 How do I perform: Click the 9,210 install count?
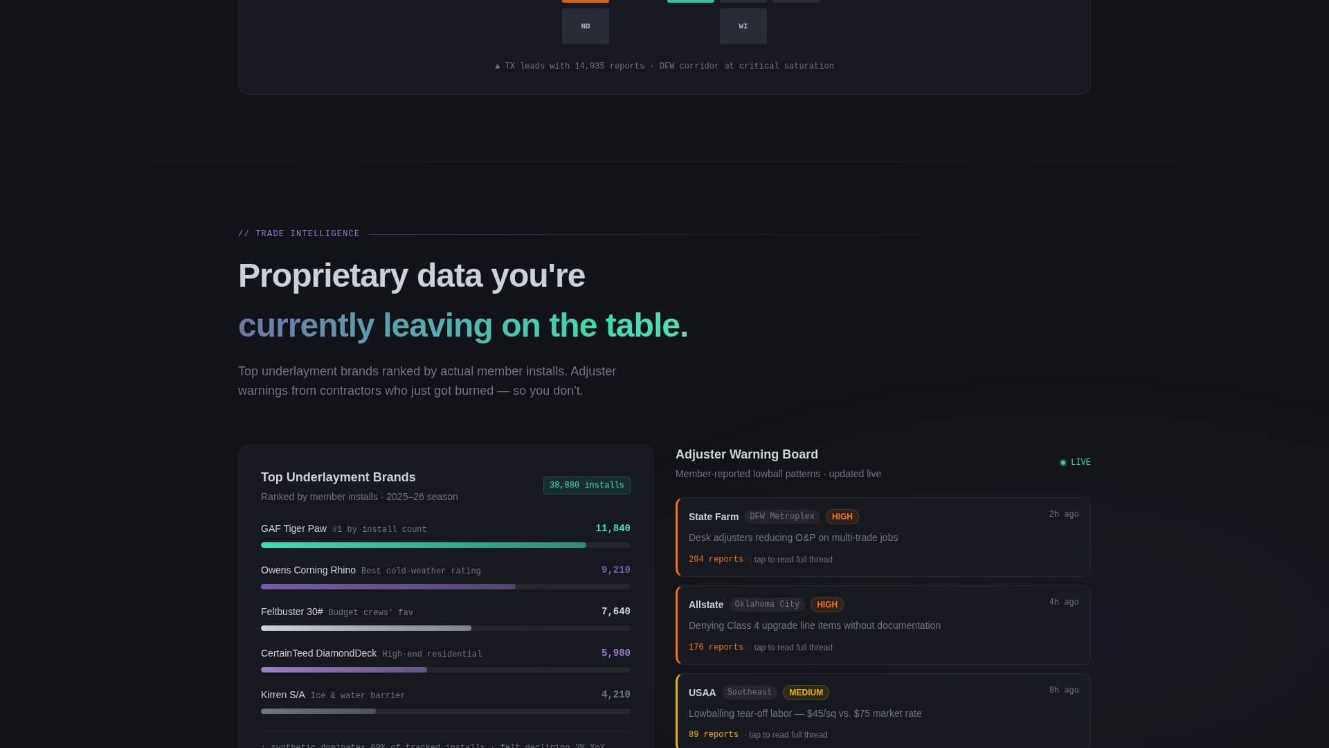615,570
